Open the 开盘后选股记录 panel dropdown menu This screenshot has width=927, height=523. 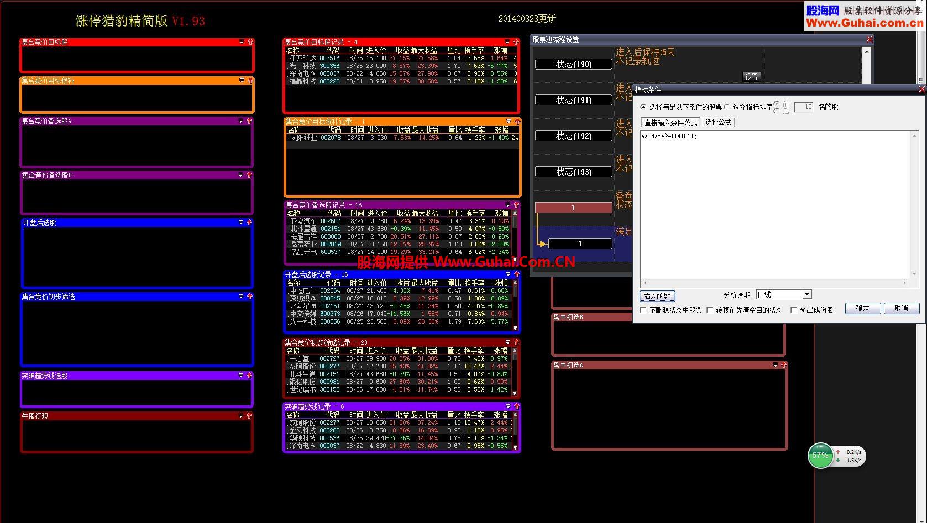coord(508,274)
